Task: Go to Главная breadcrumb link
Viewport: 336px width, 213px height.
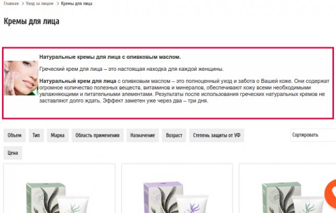Action: pos(11,4)
